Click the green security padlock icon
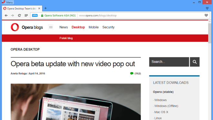This screenshot has width=213, height=120. tap(42, 16)
